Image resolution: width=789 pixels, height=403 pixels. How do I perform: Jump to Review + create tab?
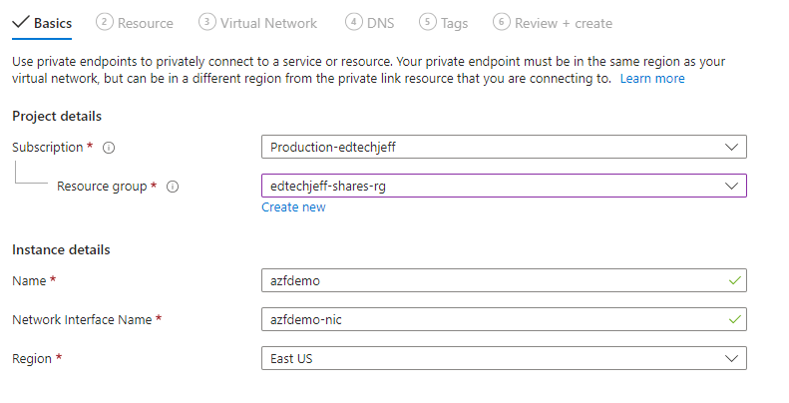tap(564, 23)
